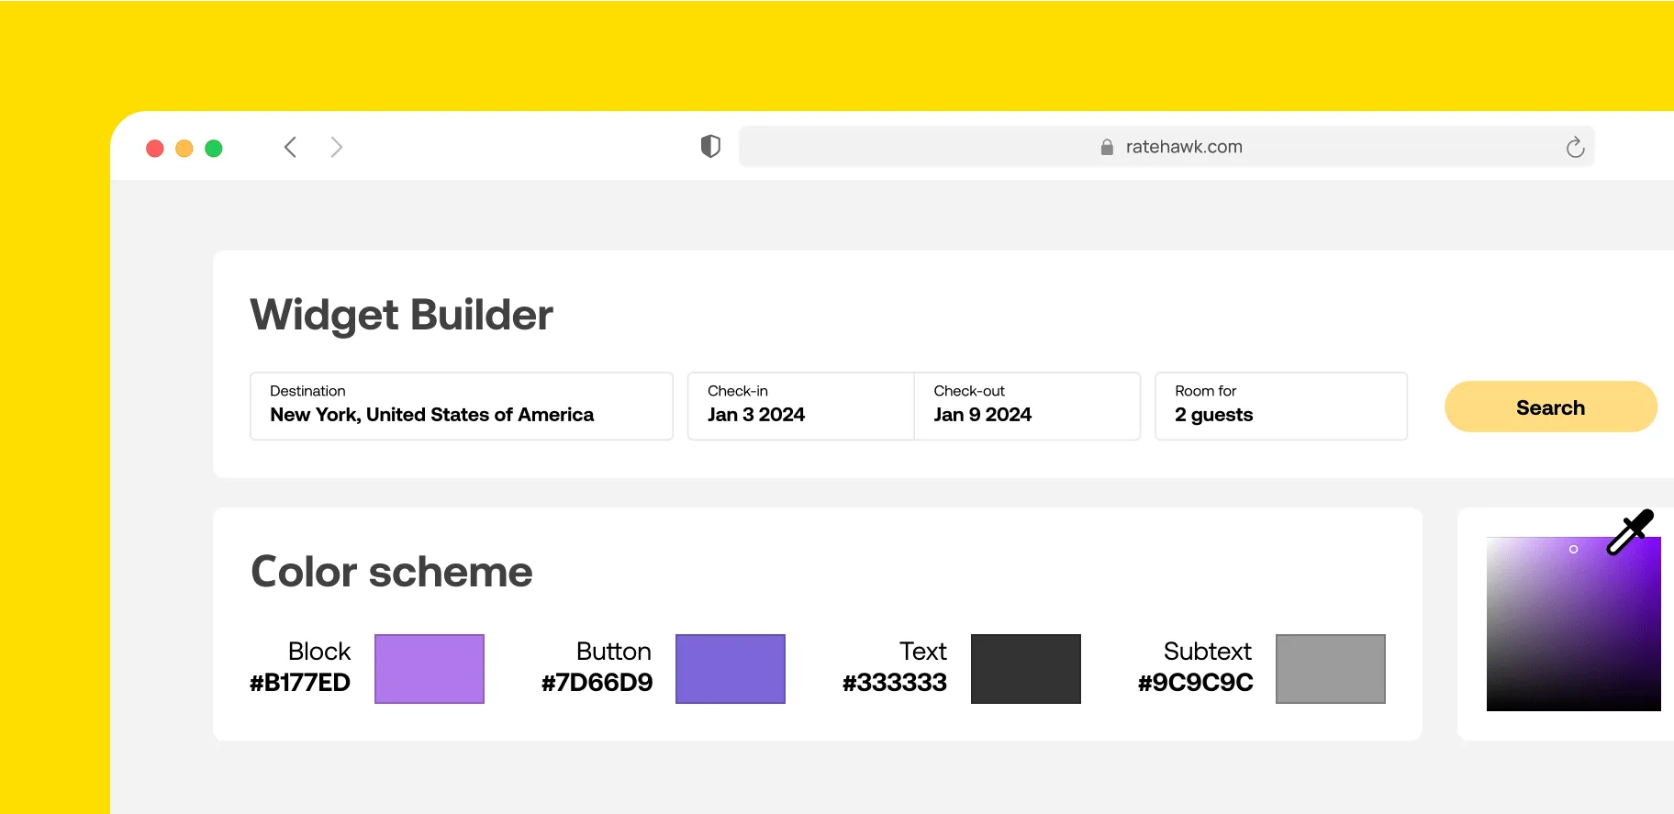The image size is (1674, 814).
Task: Expand the Room for guests selector
Action: [1280, 406]
